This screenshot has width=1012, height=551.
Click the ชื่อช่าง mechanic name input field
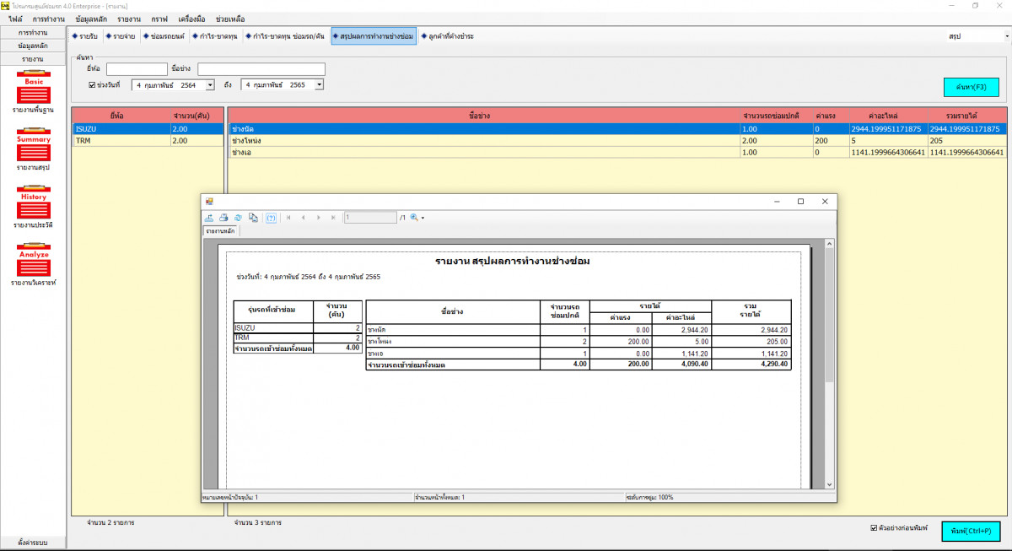(261, 69)
